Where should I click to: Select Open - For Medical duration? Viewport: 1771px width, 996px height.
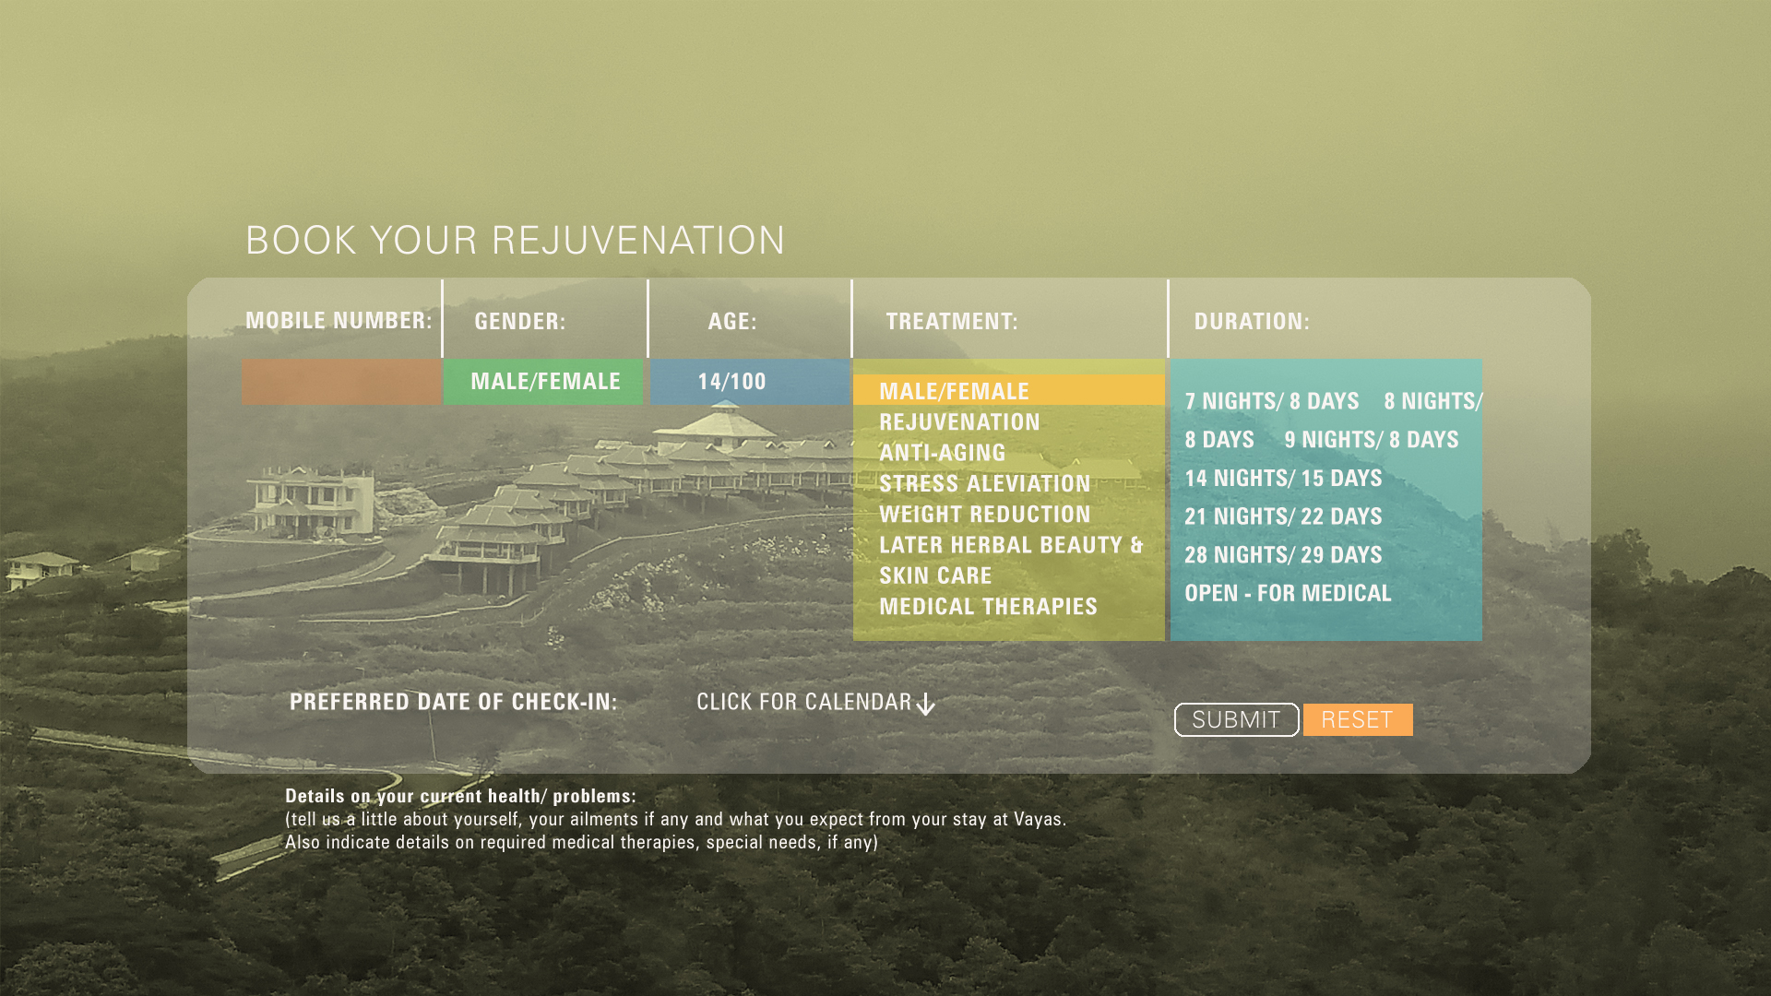pyautogui.click(x=1288, y=594)
